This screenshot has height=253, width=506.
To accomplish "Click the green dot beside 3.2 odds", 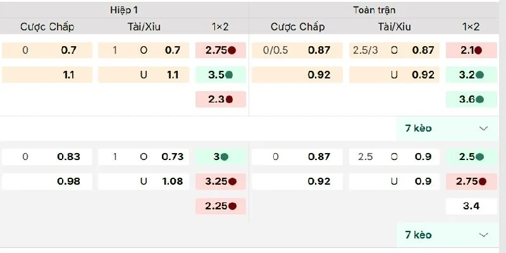I will (479, 75).
